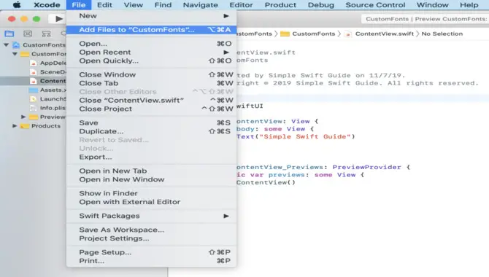The width and height of the screenshot is (489, 277).
Task: Choose Open in New Tab
Action: click(x=151, y=171)
